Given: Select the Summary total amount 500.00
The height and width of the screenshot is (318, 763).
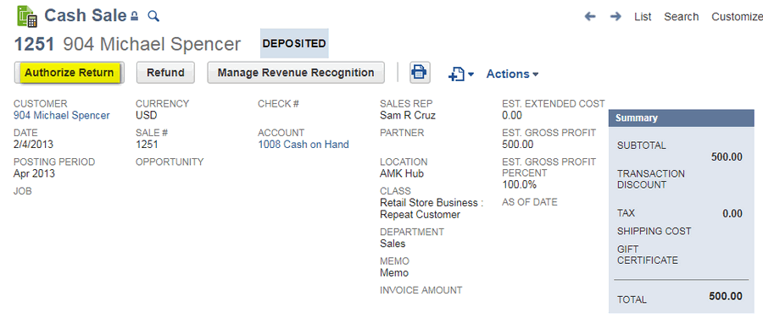Looking at the screenshot, I should (x=726, y=296).
